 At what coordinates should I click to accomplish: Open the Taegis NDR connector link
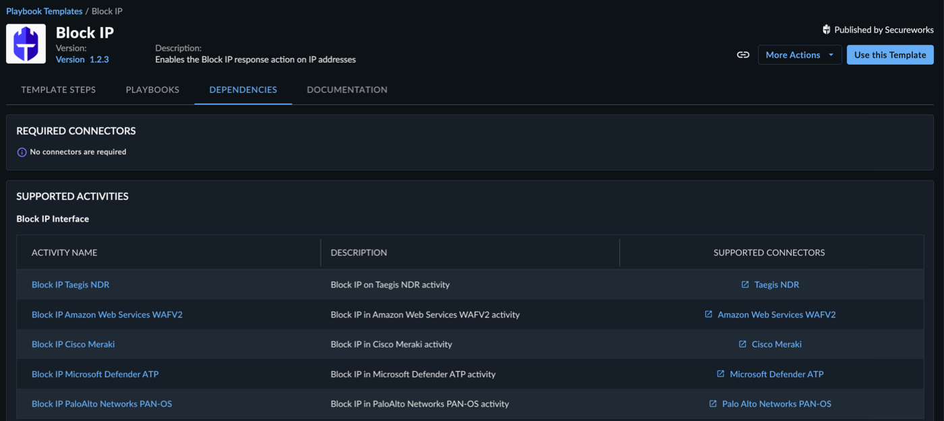[x=777, y=284]
